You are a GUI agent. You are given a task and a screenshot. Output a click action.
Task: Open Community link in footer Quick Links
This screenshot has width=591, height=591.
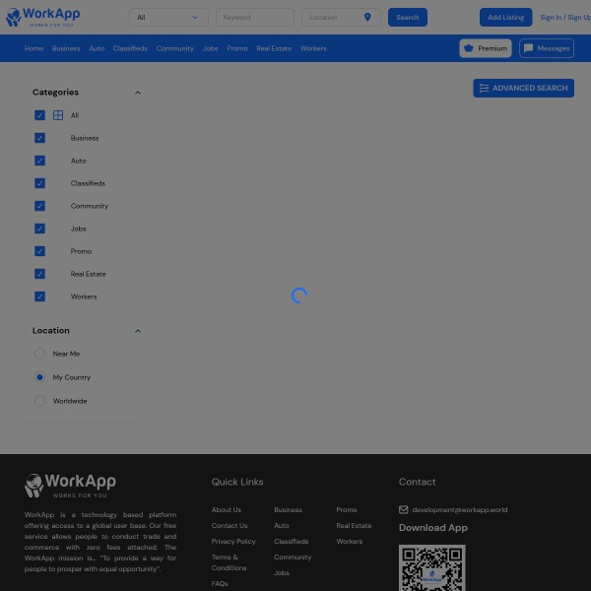click(x=293, y=558)
